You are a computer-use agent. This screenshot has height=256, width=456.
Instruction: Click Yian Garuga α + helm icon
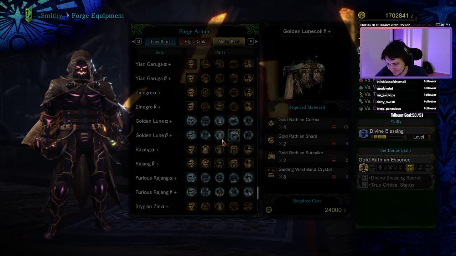[x=191, y=64]
